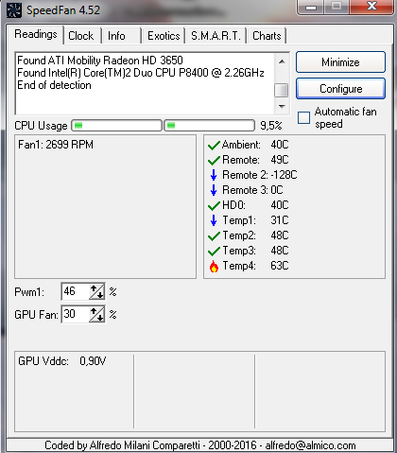Switch to the Clock tab

click(x=81, y=36)
